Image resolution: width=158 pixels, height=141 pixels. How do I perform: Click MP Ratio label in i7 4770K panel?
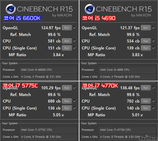96,115
